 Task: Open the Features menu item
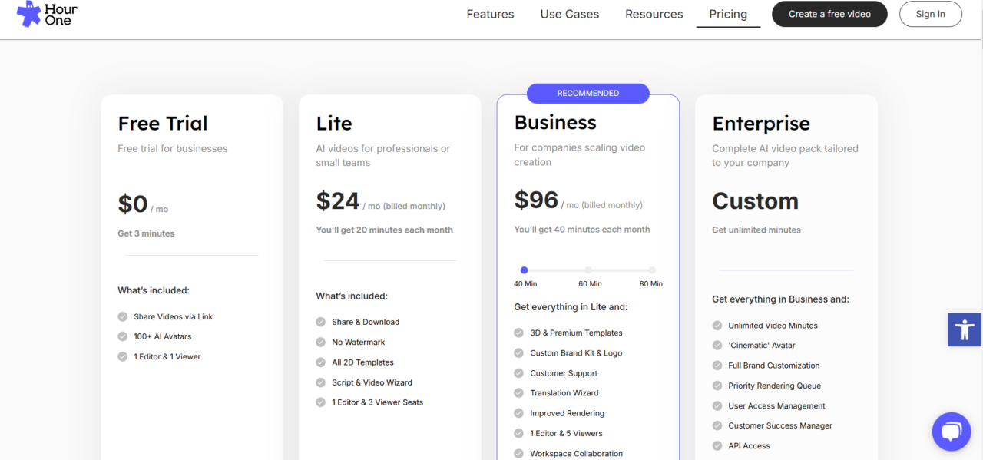tap(490, 14)
